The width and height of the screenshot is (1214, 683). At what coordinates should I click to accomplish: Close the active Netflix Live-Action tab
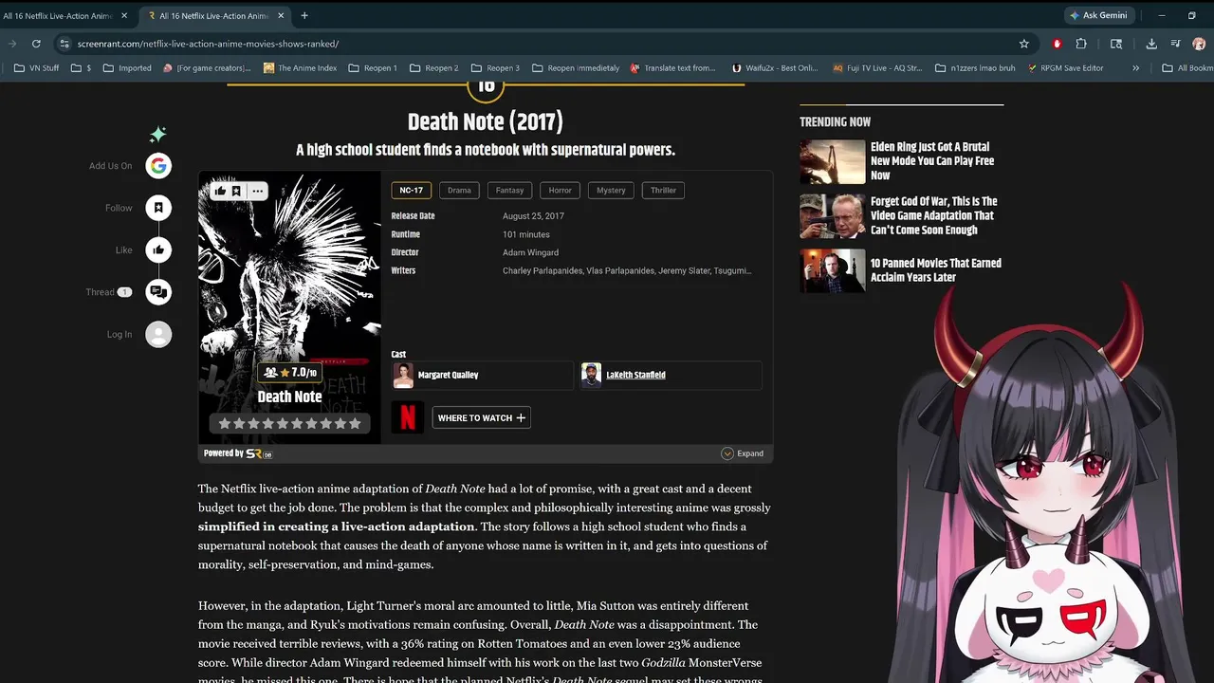tap(281, 15)
